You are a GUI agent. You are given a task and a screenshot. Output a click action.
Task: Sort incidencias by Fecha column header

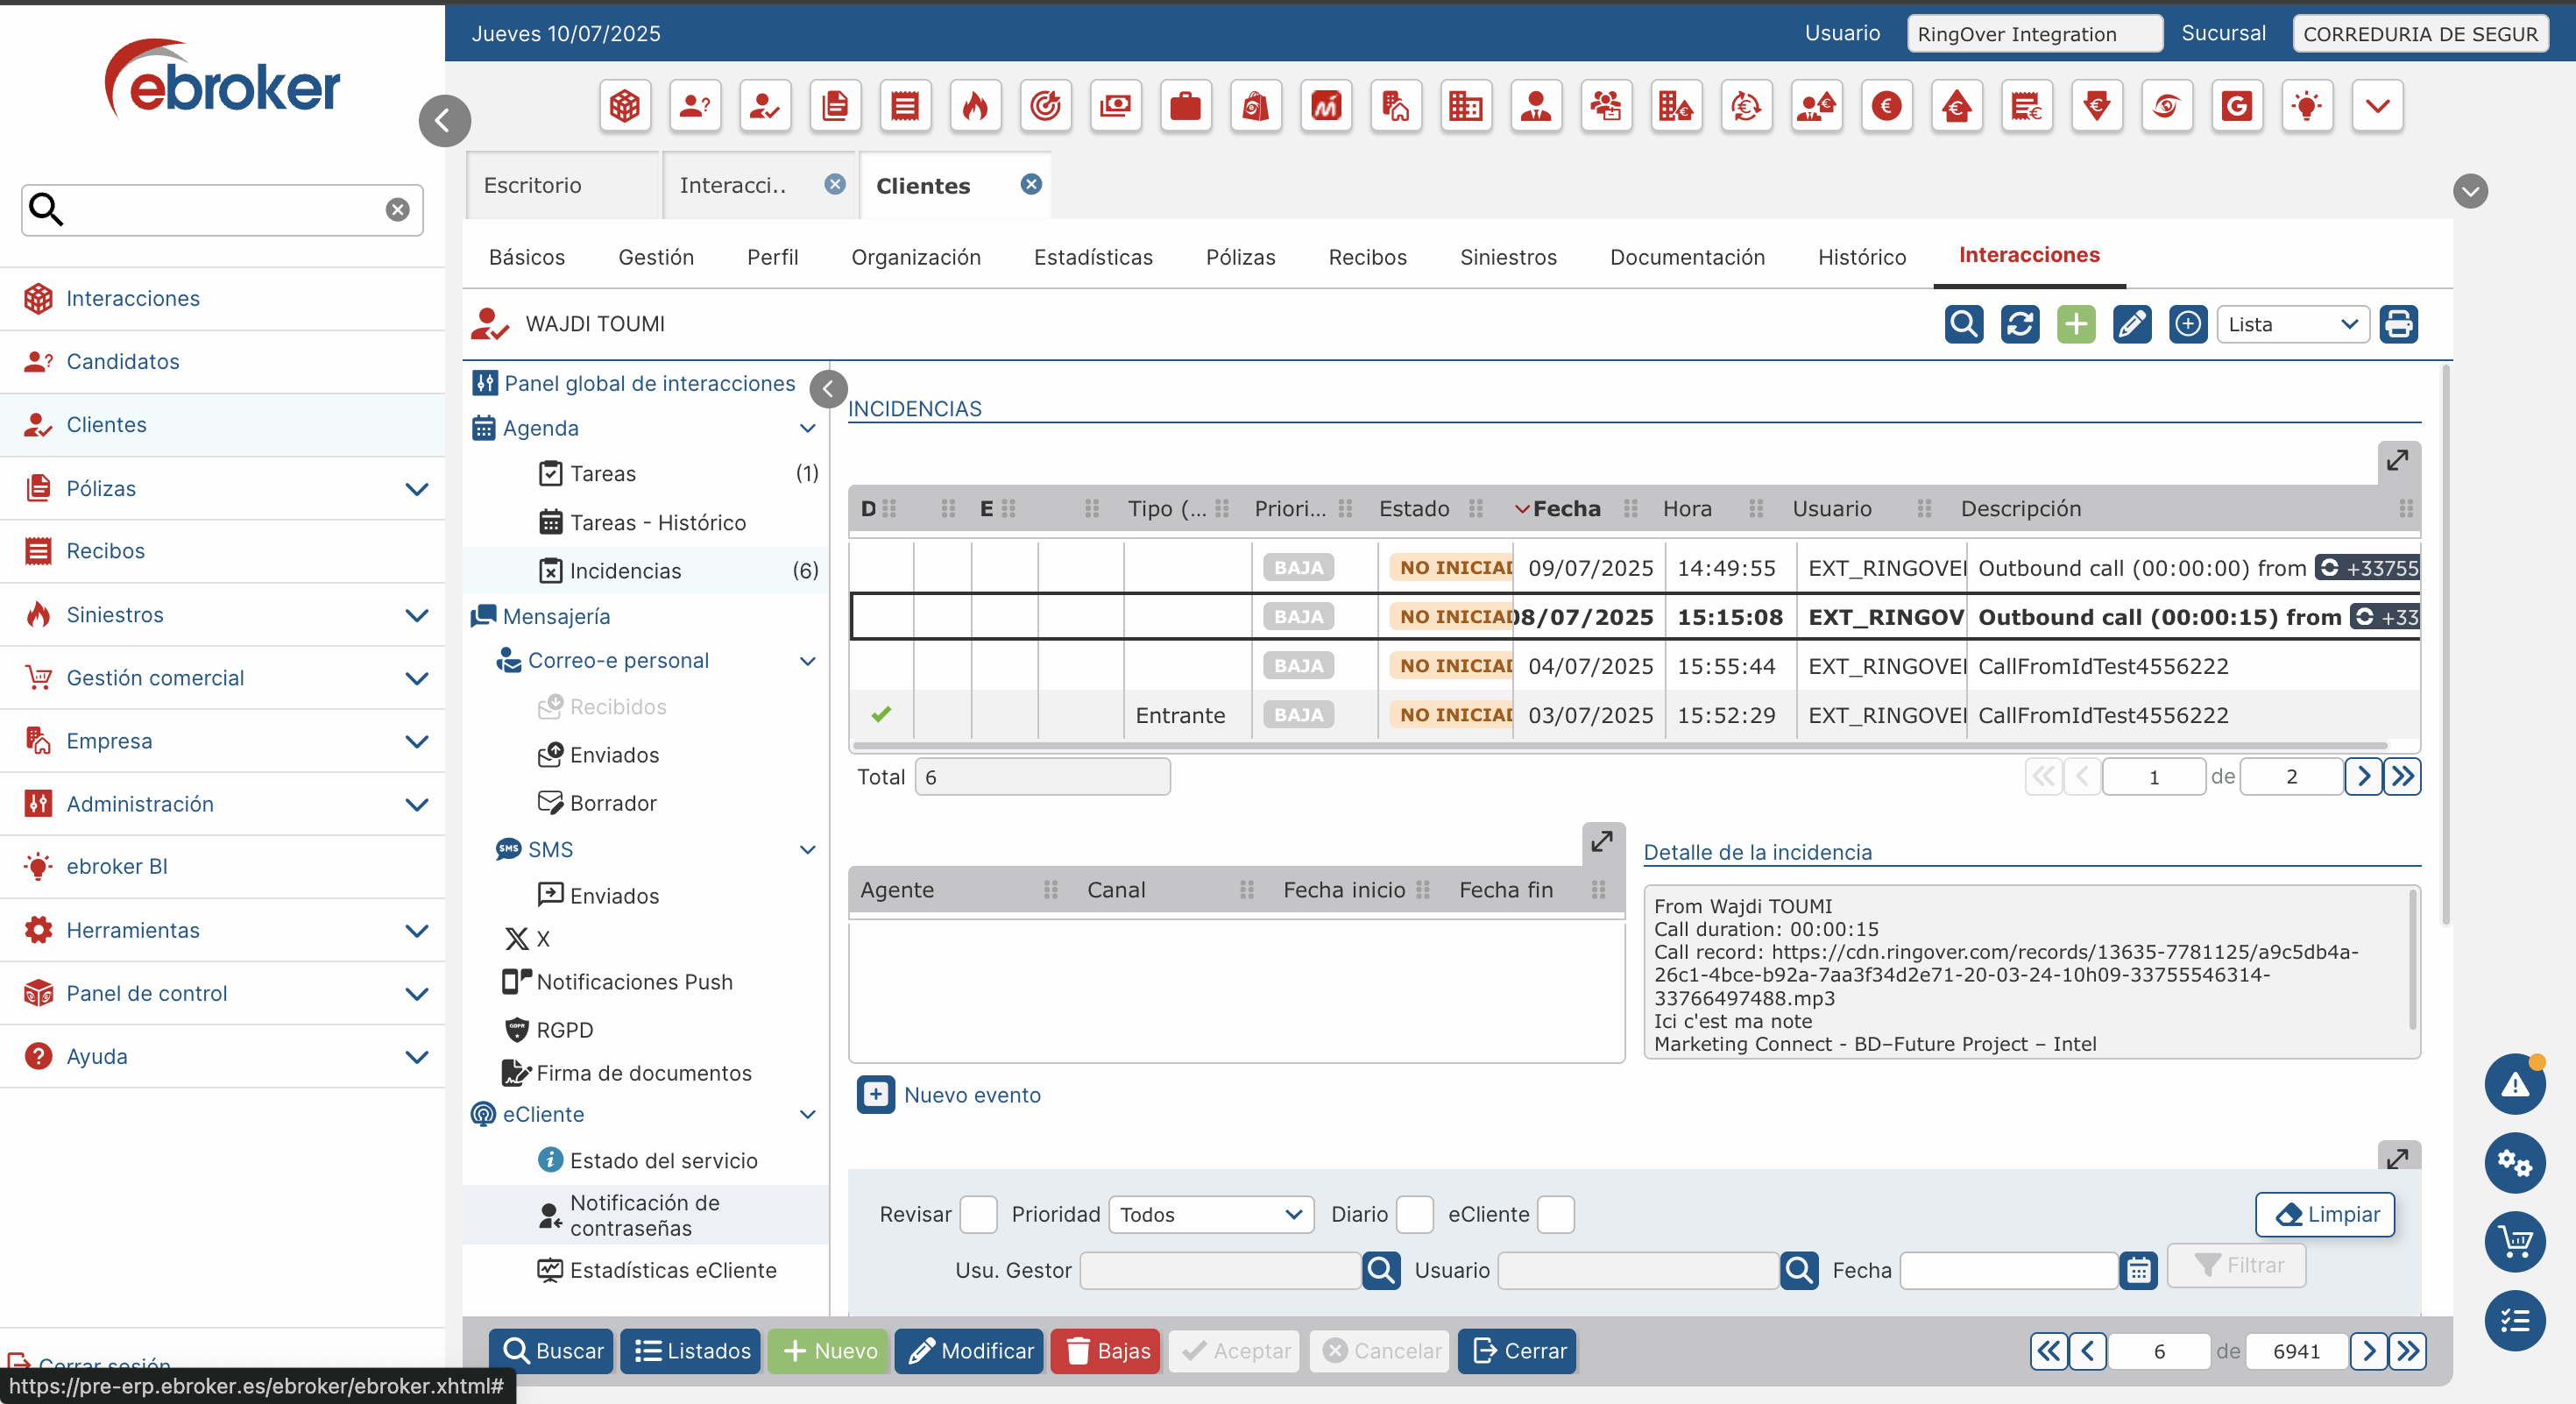point(1566,509)
